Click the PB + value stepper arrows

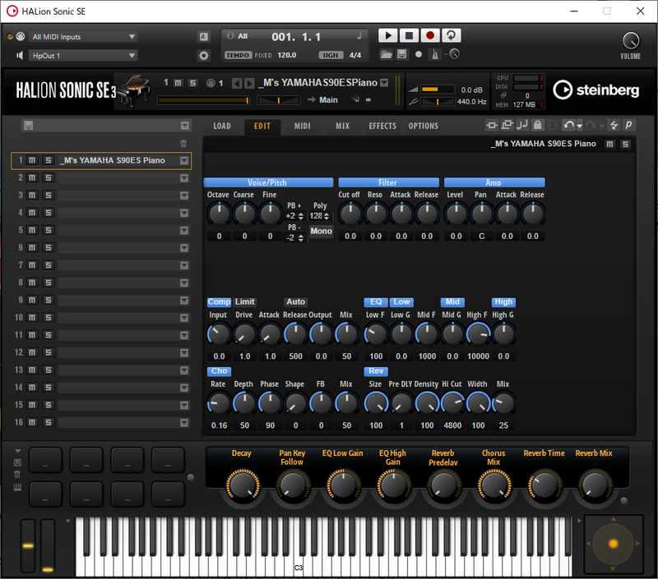pyautogui.click(x=301, y=217)
